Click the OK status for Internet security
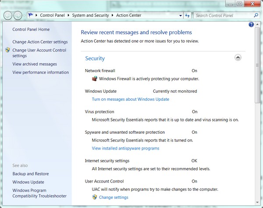Viewport: 263px width, 208px height. point(194,161)
